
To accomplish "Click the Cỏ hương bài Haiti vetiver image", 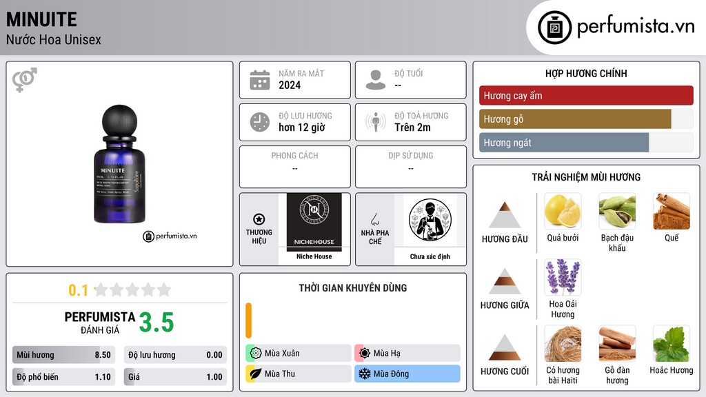I will [563, 343].
